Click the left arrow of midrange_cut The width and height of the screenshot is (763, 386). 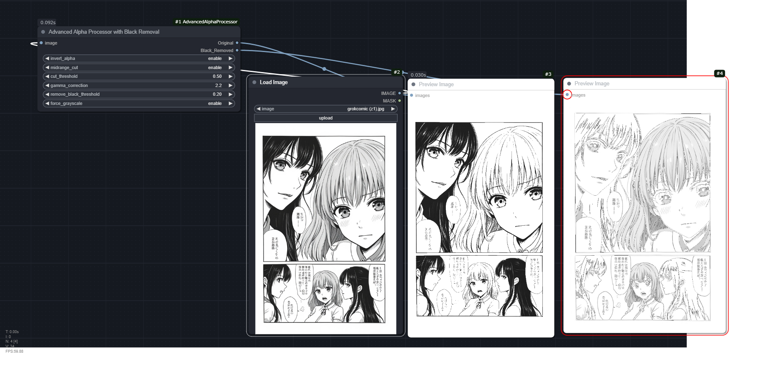click(47, 67)
